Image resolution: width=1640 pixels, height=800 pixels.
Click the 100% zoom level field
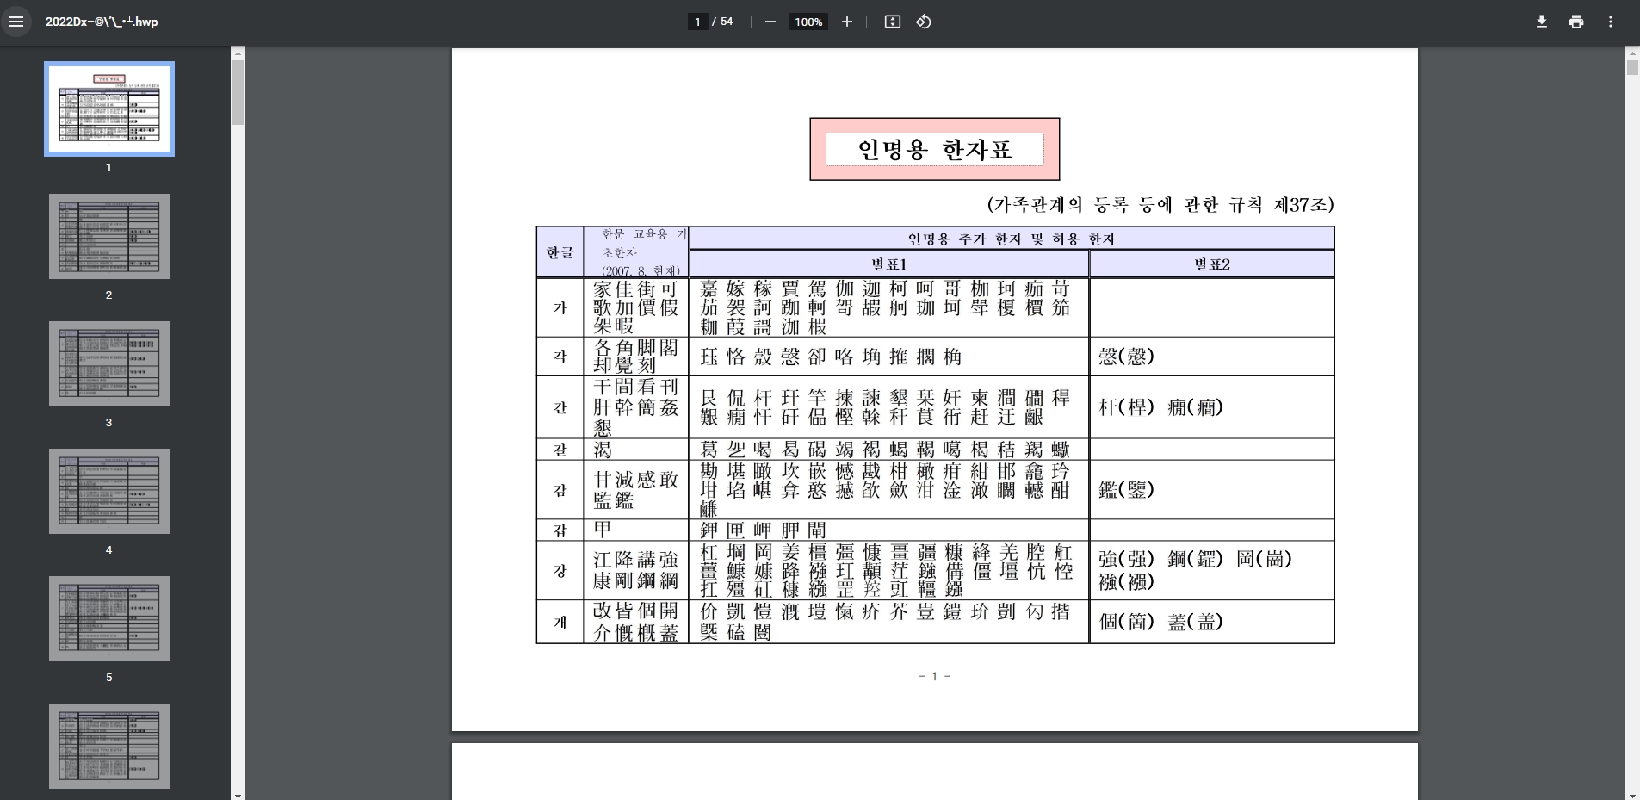coord(808,22)
